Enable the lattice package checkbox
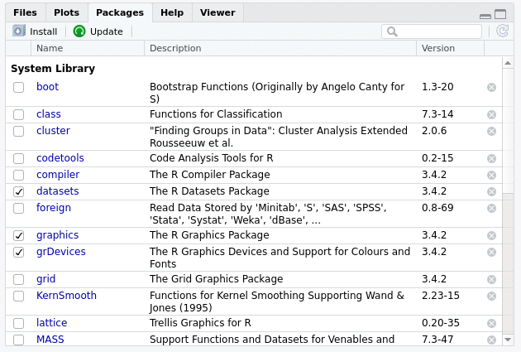Screen dimensions: 521x352 tap(18, 323)
